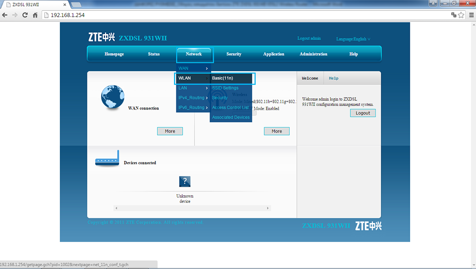This screenshot has width=476, height=269.
Task: Go back using the browser back arrow
Action: pos(5,15)
